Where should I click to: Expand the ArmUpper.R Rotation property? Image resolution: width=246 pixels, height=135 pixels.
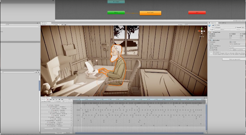[49, 112]
